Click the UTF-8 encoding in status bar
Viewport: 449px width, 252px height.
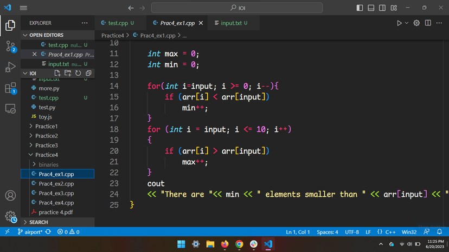tap(352, 232)
